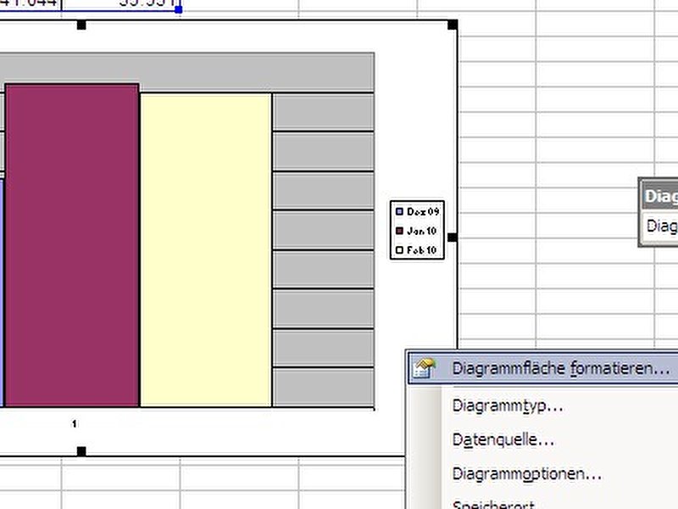
Task: Click the blue Dez 09 legend key
Action: pos(400,211)
